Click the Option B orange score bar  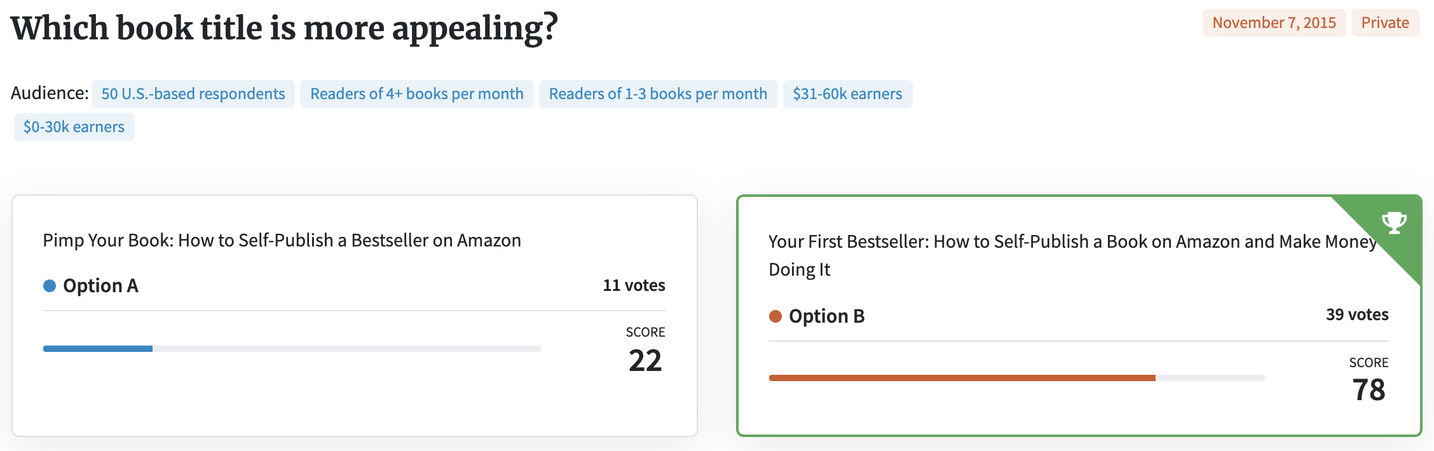pos(962,378)
